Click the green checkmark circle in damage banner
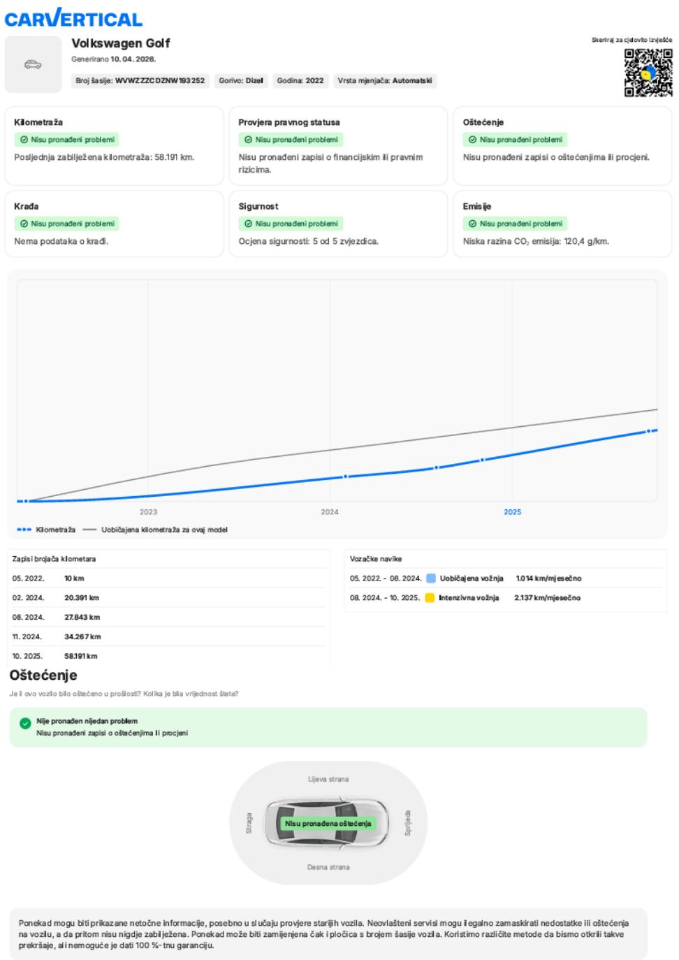679x960 pixels. tap(25, 724)
